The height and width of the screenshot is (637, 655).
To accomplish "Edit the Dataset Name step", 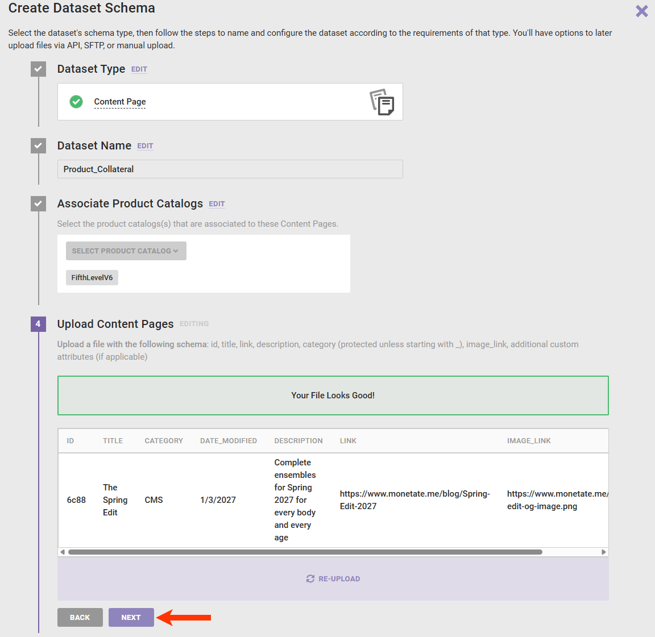I will point(145,146).
